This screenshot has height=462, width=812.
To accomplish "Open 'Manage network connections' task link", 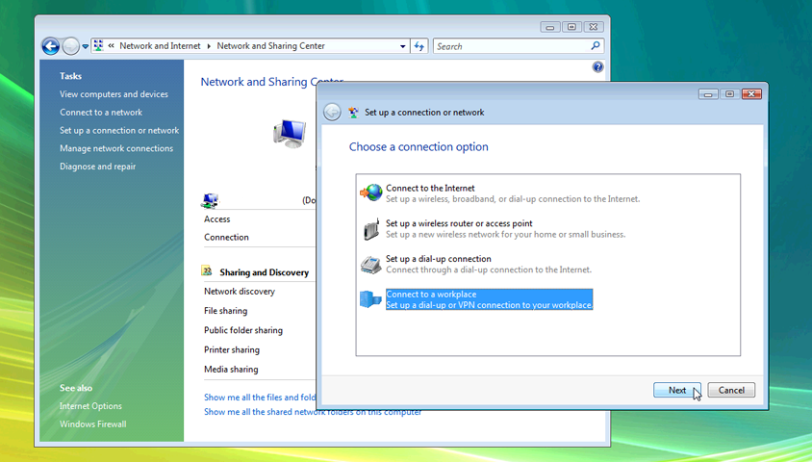I will click(116, 148).
